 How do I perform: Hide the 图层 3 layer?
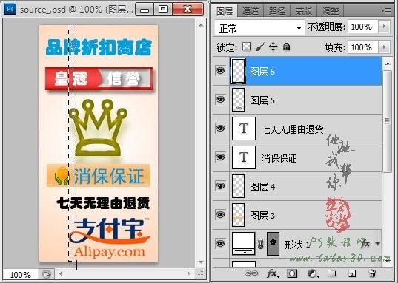[220, 215]
